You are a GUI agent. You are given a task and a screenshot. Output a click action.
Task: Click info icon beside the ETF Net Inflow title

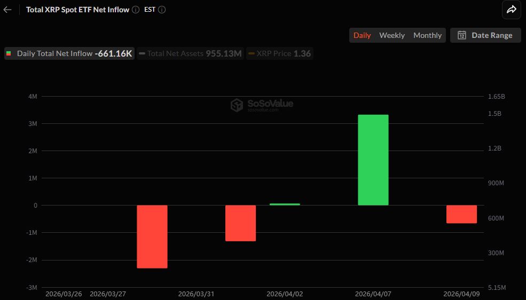(x=136, y=10)
